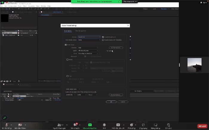Image resolution: width=209 pixels, height=130 pixels.
Task: Enable the Resize checkbox
Action: pos(67,59)
